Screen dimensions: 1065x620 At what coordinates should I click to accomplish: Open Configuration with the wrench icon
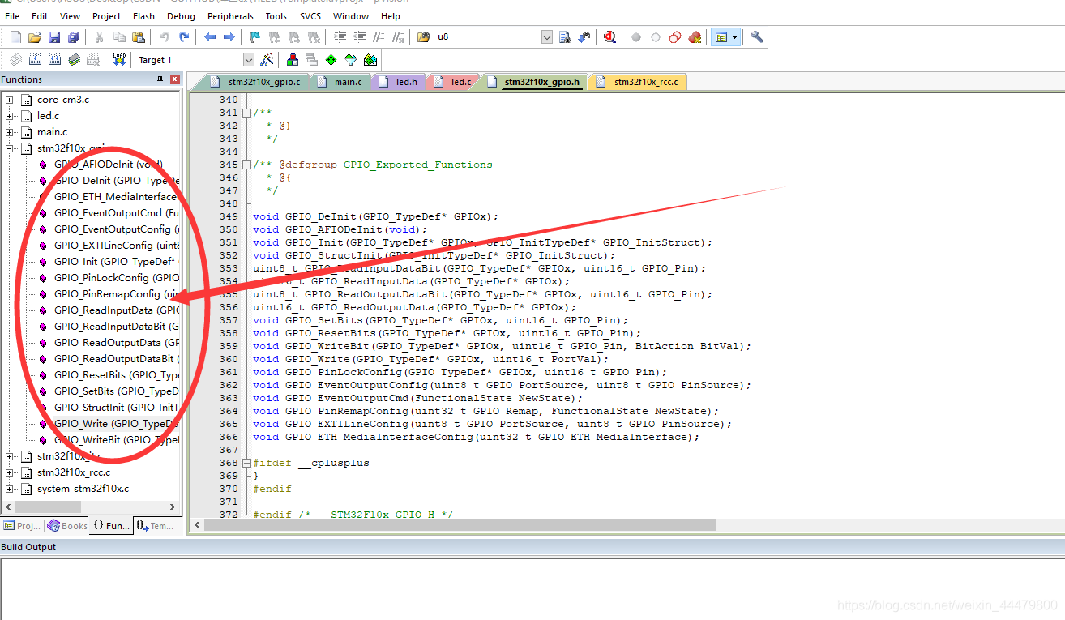coord(757,37)
